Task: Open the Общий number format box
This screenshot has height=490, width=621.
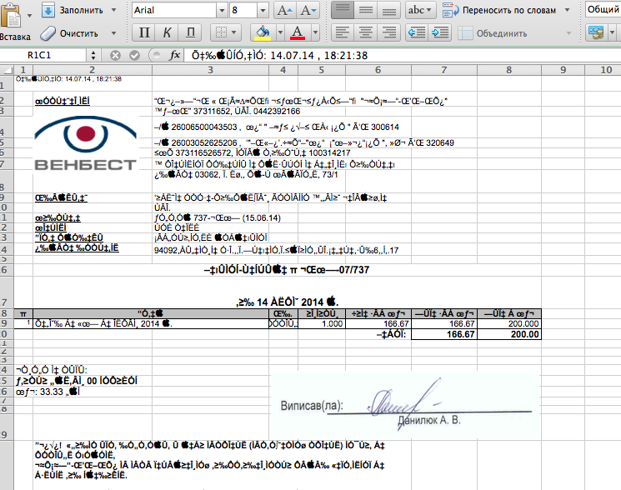Action: [603, 9]
